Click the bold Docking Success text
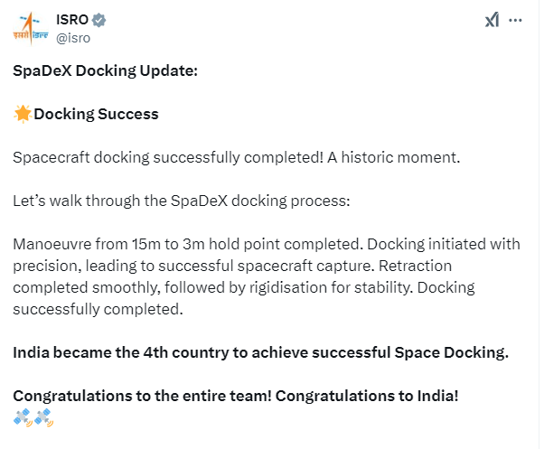 click(96, 114)
